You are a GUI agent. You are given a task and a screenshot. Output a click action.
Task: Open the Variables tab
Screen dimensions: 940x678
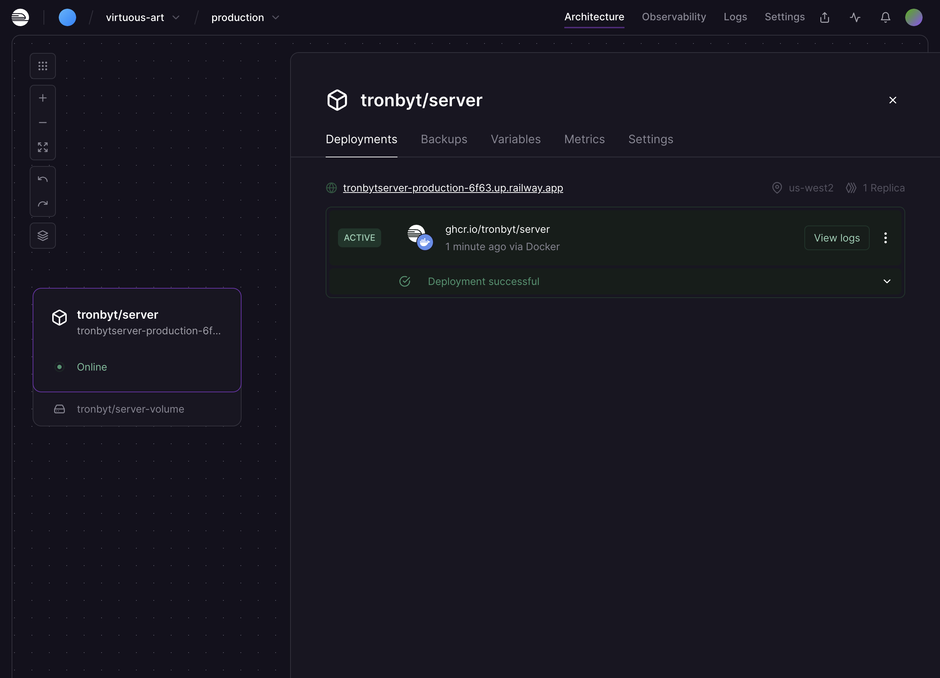pyautogui.click(x=516, y=139)
